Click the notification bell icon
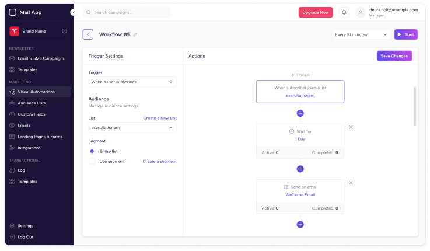 tap(344, 12)
